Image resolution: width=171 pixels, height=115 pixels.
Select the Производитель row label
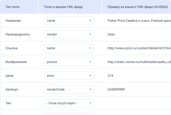18,34
